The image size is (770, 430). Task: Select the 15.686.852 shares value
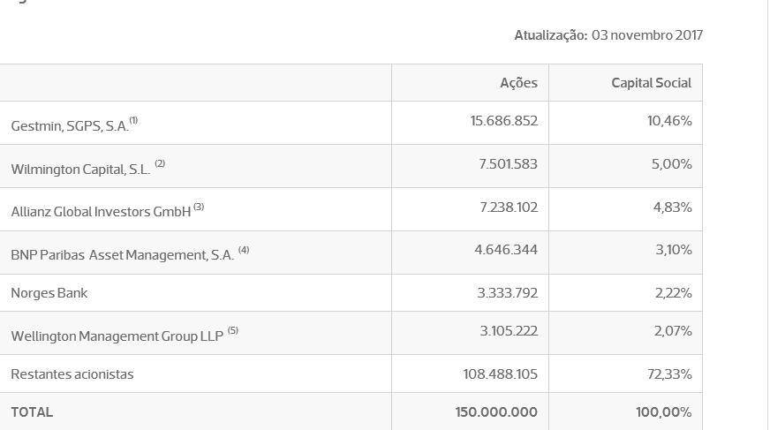[504, 121]
